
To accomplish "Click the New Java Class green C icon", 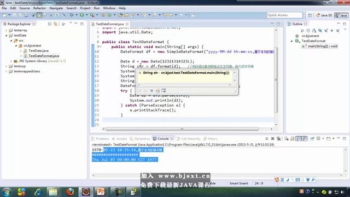I will pos(109,15).
